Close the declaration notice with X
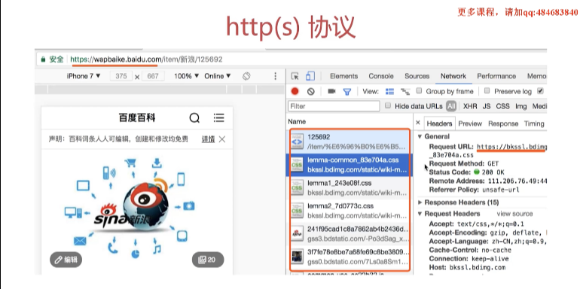Image resolution: width=580 pixels, height=289 pixels. pos(222,139)
